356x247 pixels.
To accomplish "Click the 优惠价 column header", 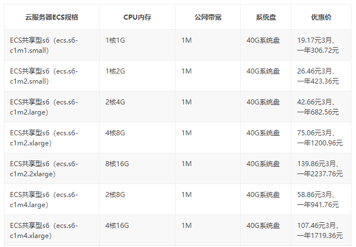I will pyautogui.click(x=321, y=17).
